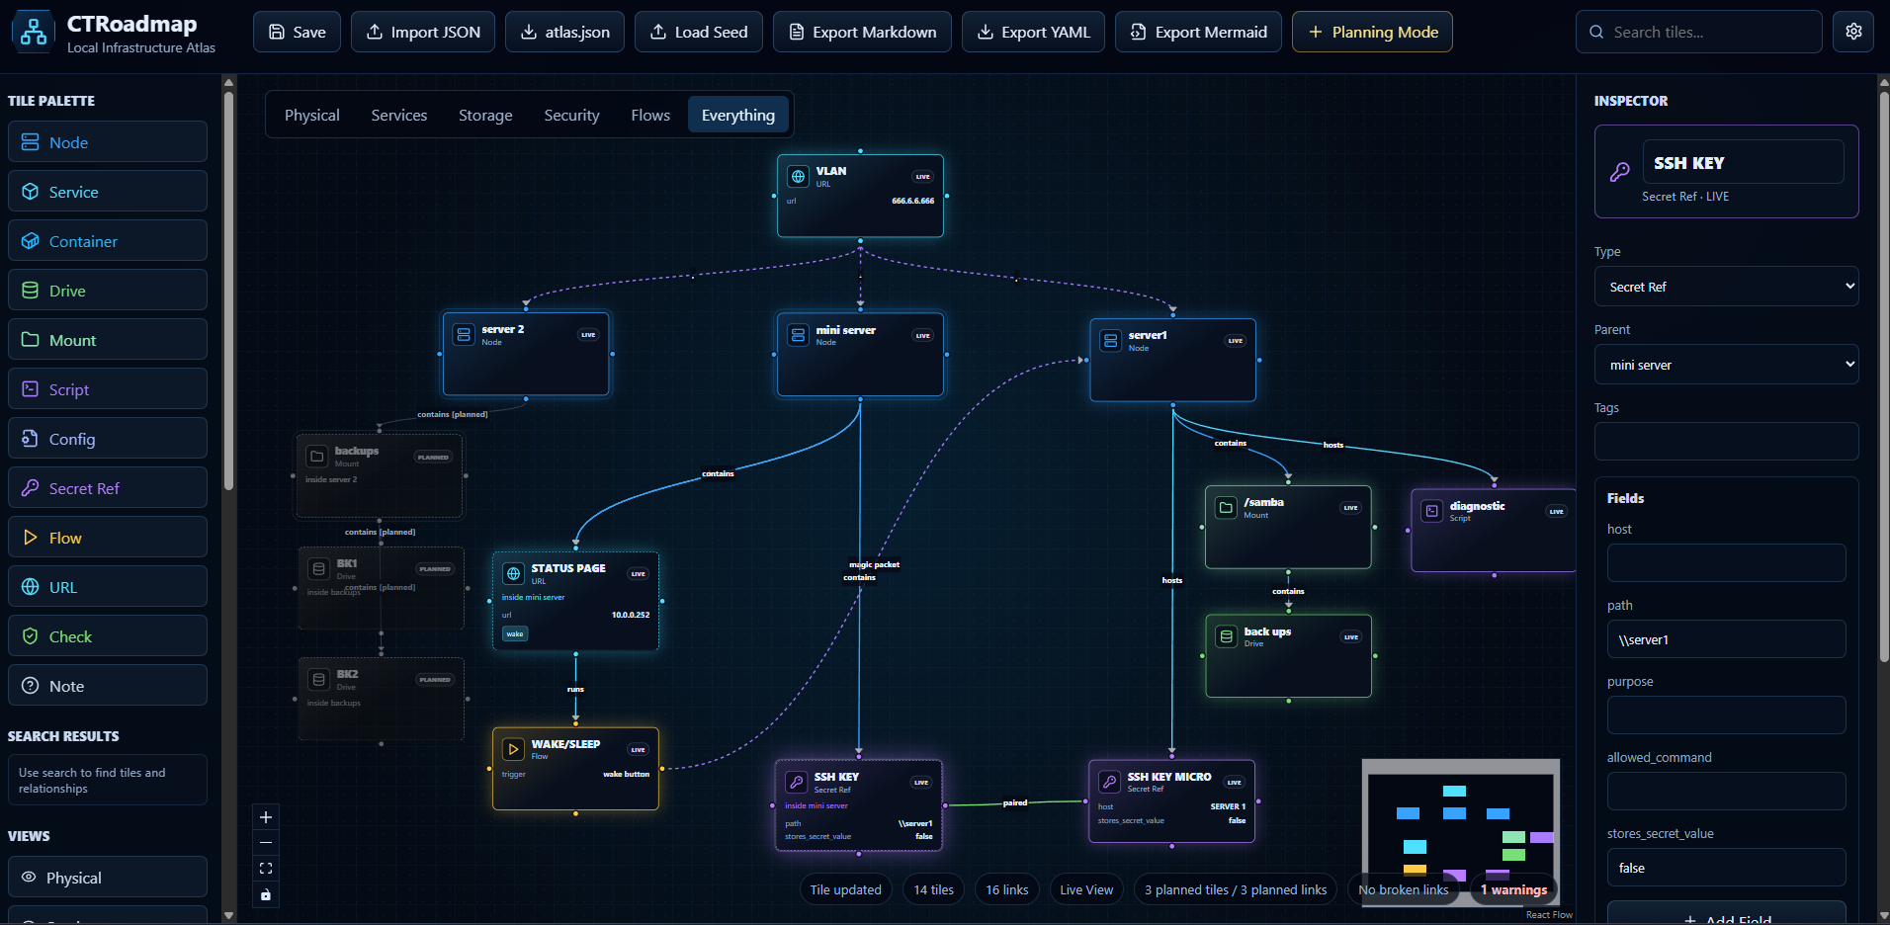Viewport: 1890px width, 925px height.
Task: Switch to the Security tab
Action: coord(571,115)
